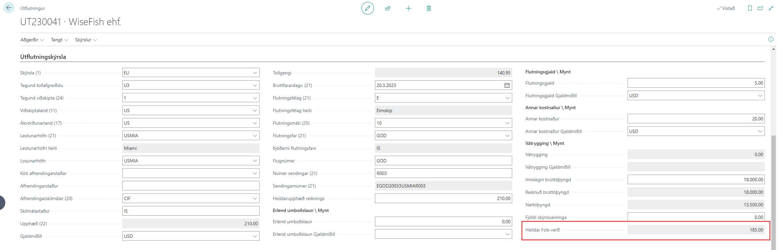Open calendar picker for Brottfarardags. date
Screen dimensions: 783x250
point(507,85)
